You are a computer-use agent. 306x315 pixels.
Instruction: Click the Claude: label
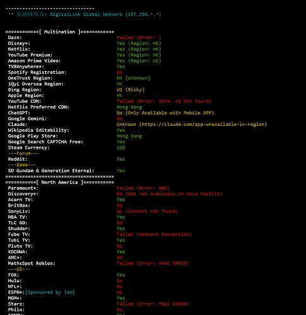[x=18, y=124]
